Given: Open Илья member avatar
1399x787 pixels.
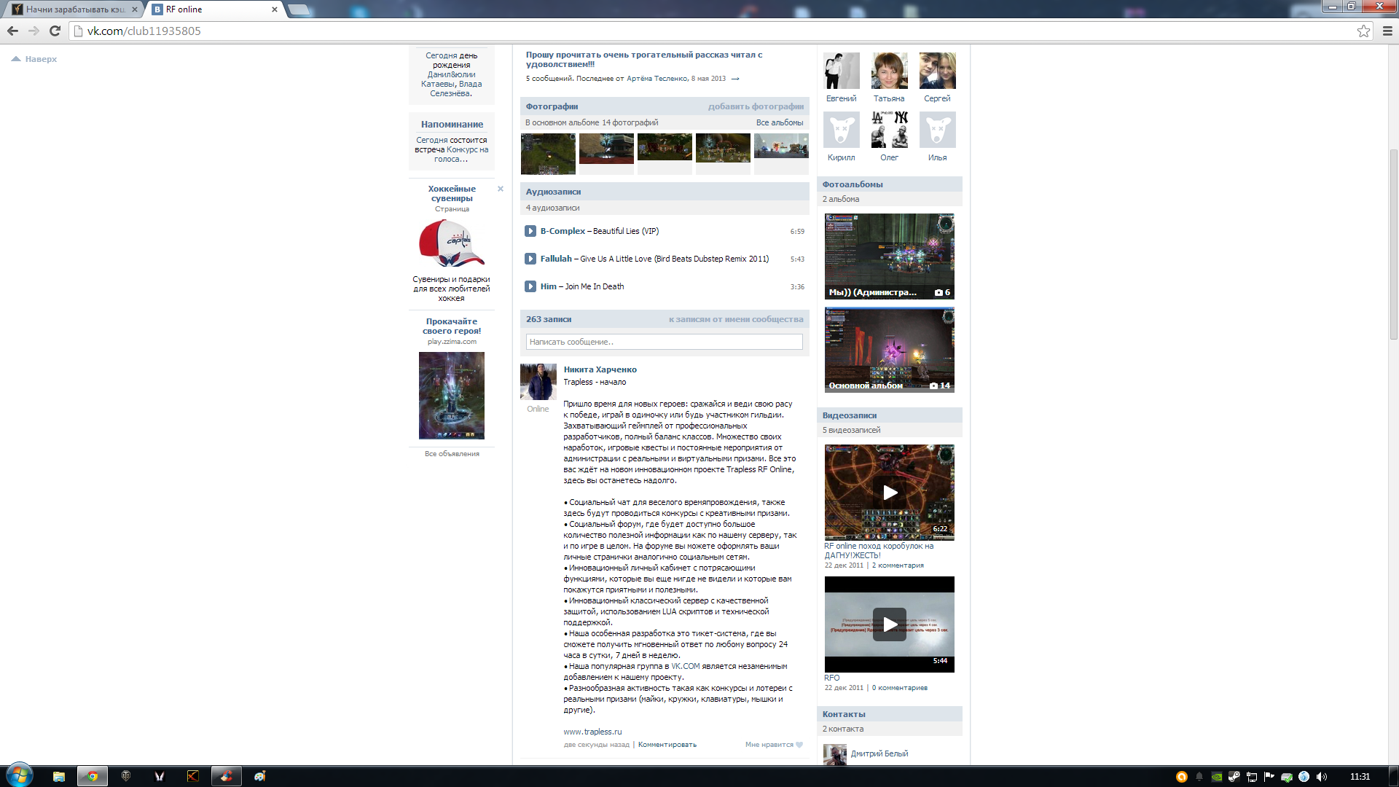Looking at the screenshot, I should pos(938,130).
